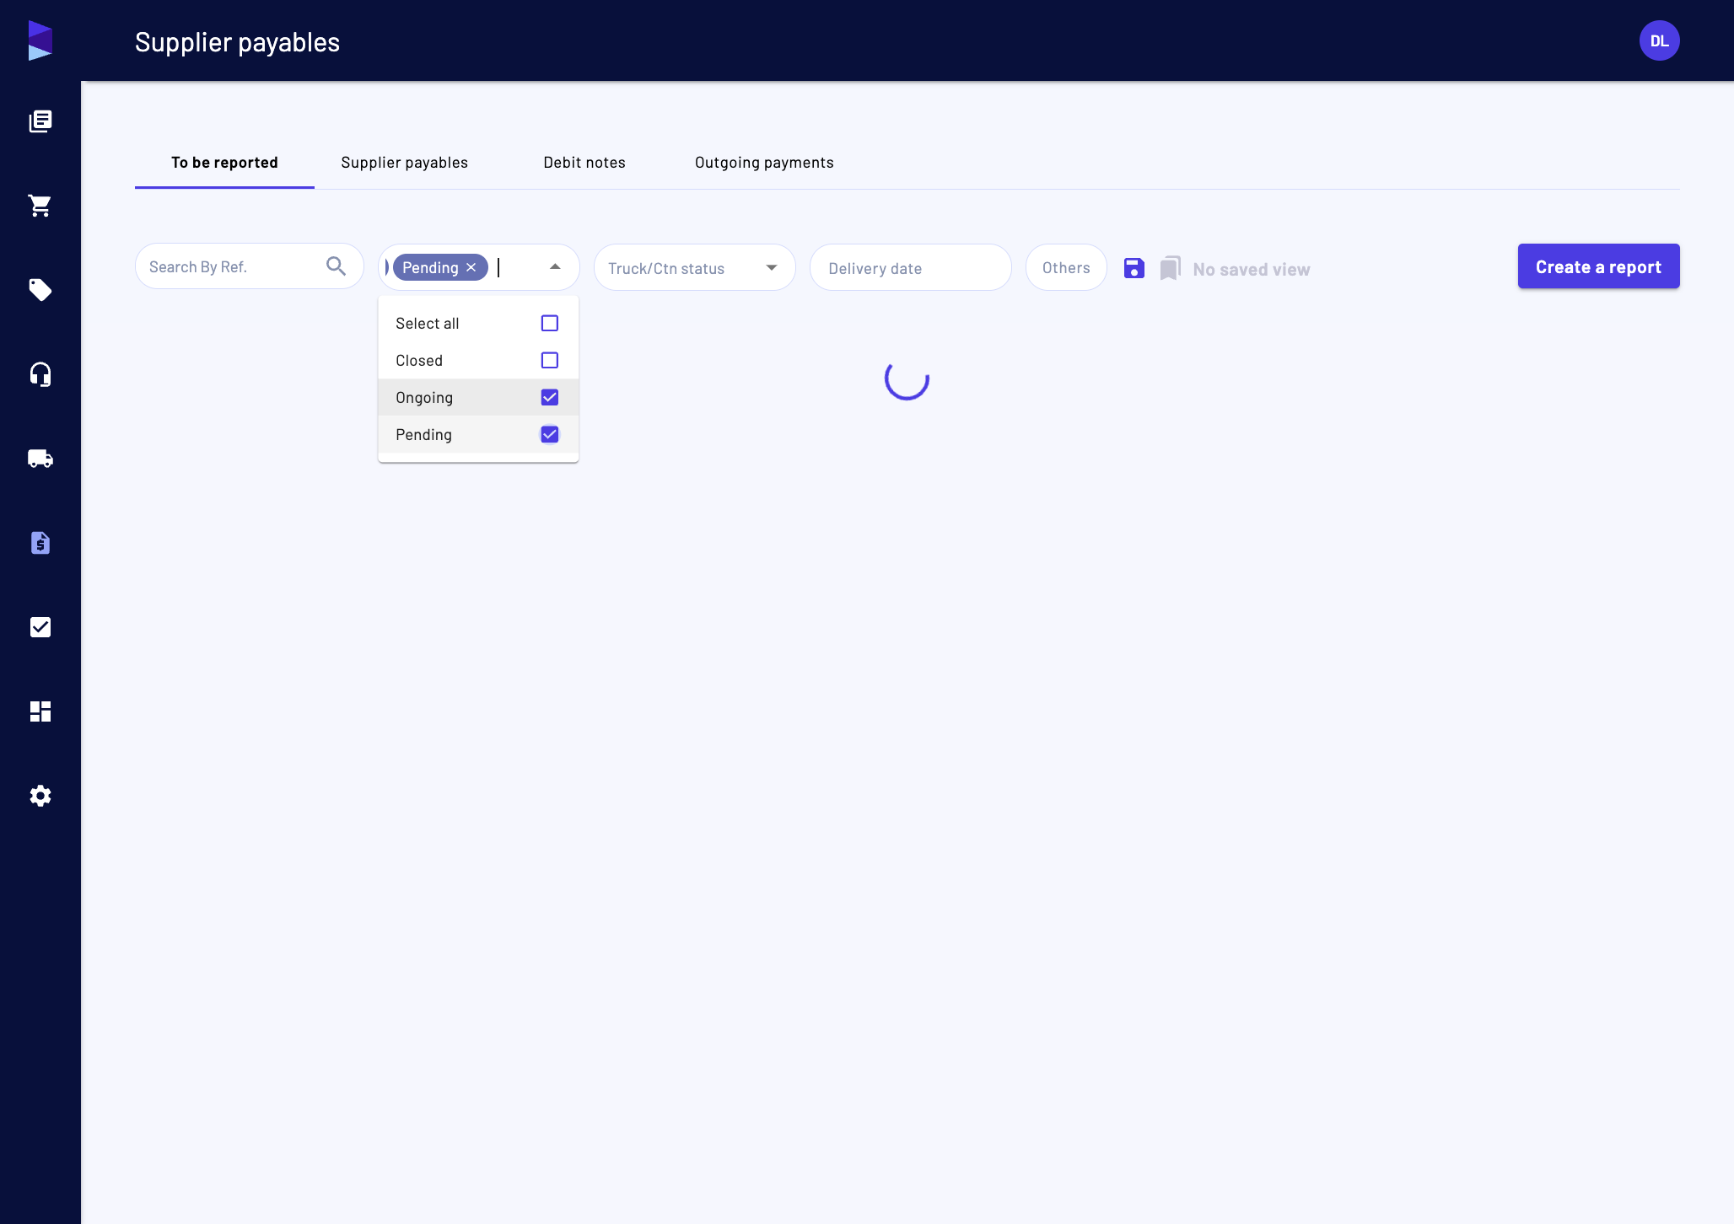Switch to the Debit notes tab

(x=584, y=163)
